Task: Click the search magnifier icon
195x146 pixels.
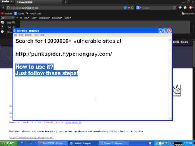Action: (x=175, y=8)
